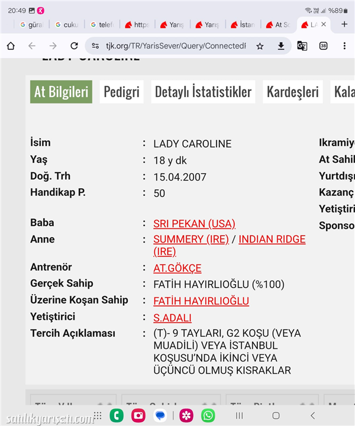Screen dimensions: 355x426
Task: Open the green Phone app
Action: pyautogui.click(x=117, y=415)
